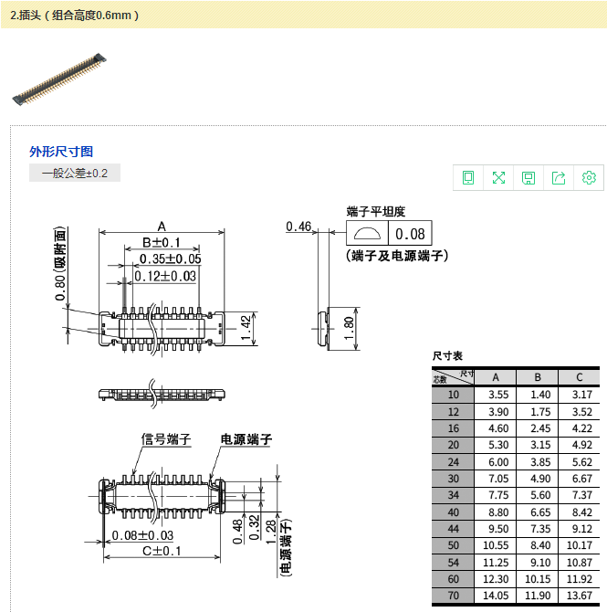Expand the drawing to fullscreen
This screenshot has height=612, width=607.
point(498,177)
